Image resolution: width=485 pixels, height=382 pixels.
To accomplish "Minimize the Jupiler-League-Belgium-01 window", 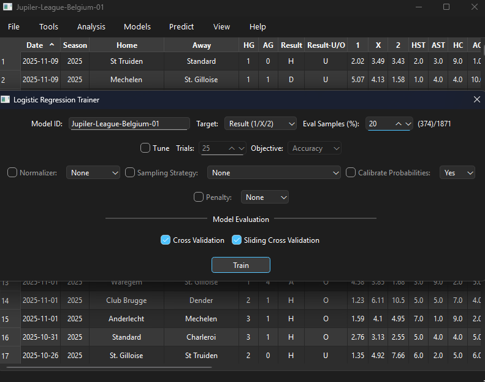I will pos(419,7).
